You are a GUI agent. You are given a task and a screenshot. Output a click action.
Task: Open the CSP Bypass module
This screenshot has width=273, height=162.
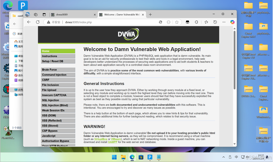(58, 131)
